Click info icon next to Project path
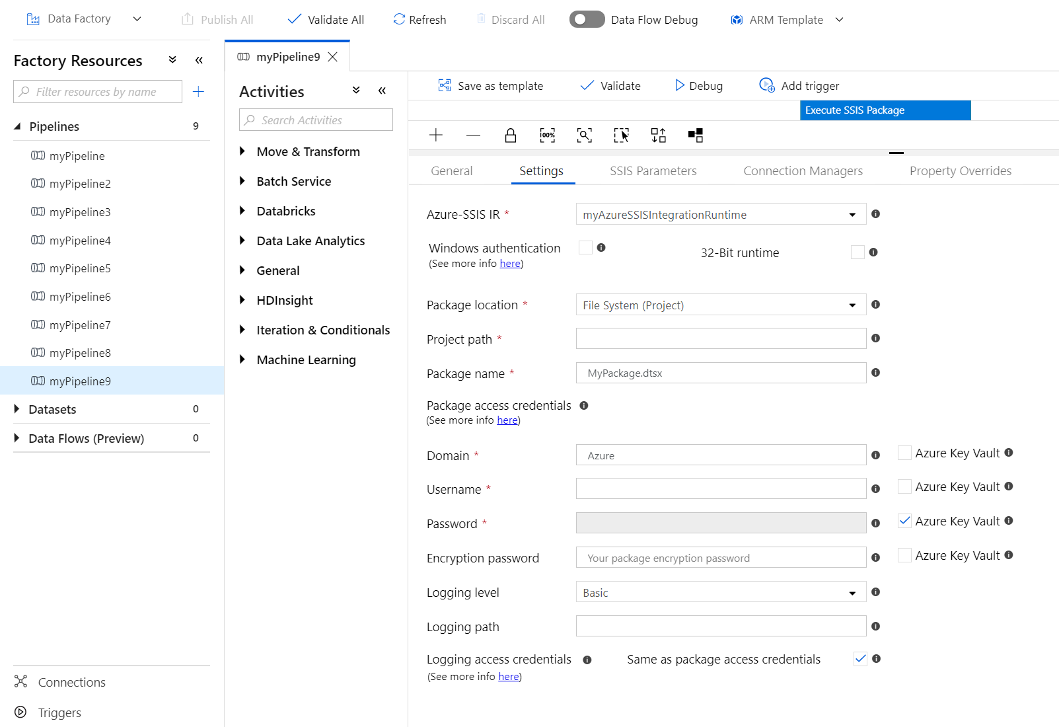Screen dimensions: 1059x727 pyautogui.click(x=875, y=338)
